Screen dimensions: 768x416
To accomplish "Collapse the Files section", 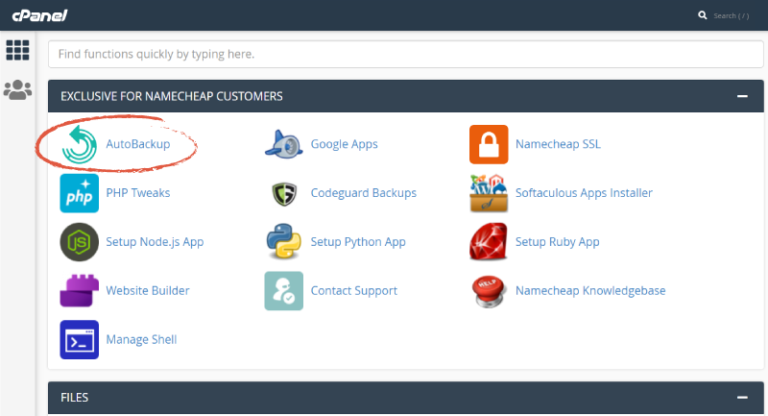I will [742, 398].
